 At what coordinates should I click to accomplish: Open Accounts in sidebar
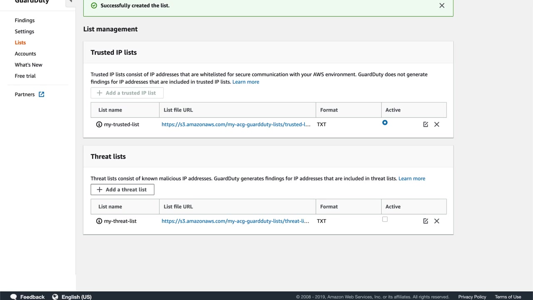pyautogui.click(x=25, y=54)
